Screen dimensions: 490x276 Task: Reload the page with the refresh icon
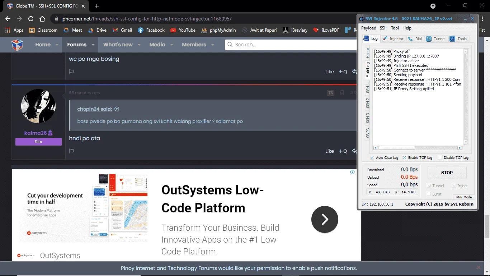coord(31,19)
